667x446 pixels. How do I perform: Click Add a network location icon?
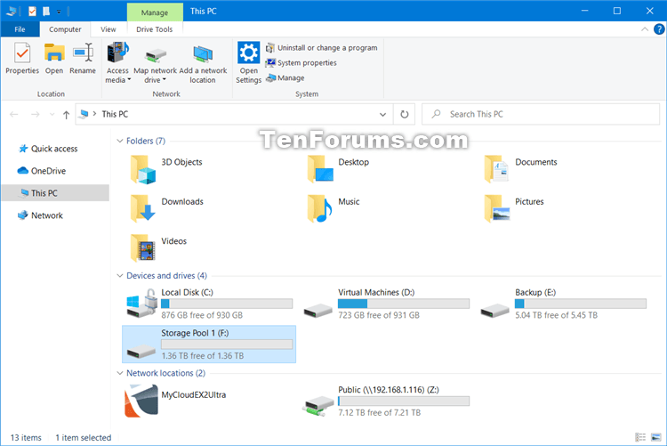coord(203,53)
